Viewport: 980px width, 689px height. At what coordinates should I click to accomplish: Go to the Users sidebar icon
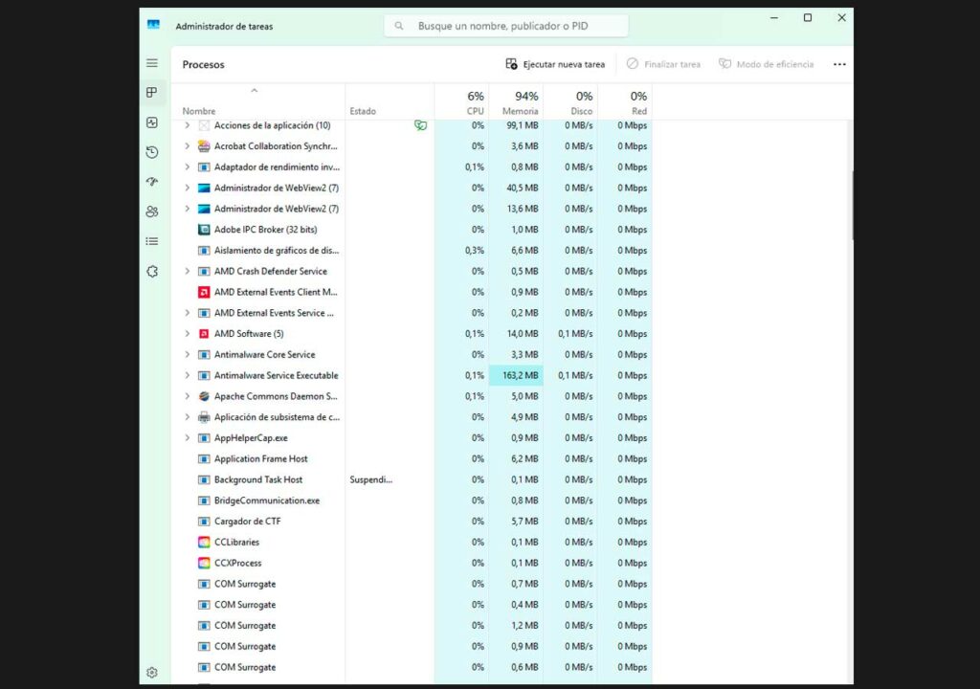[x=151, y=211]
